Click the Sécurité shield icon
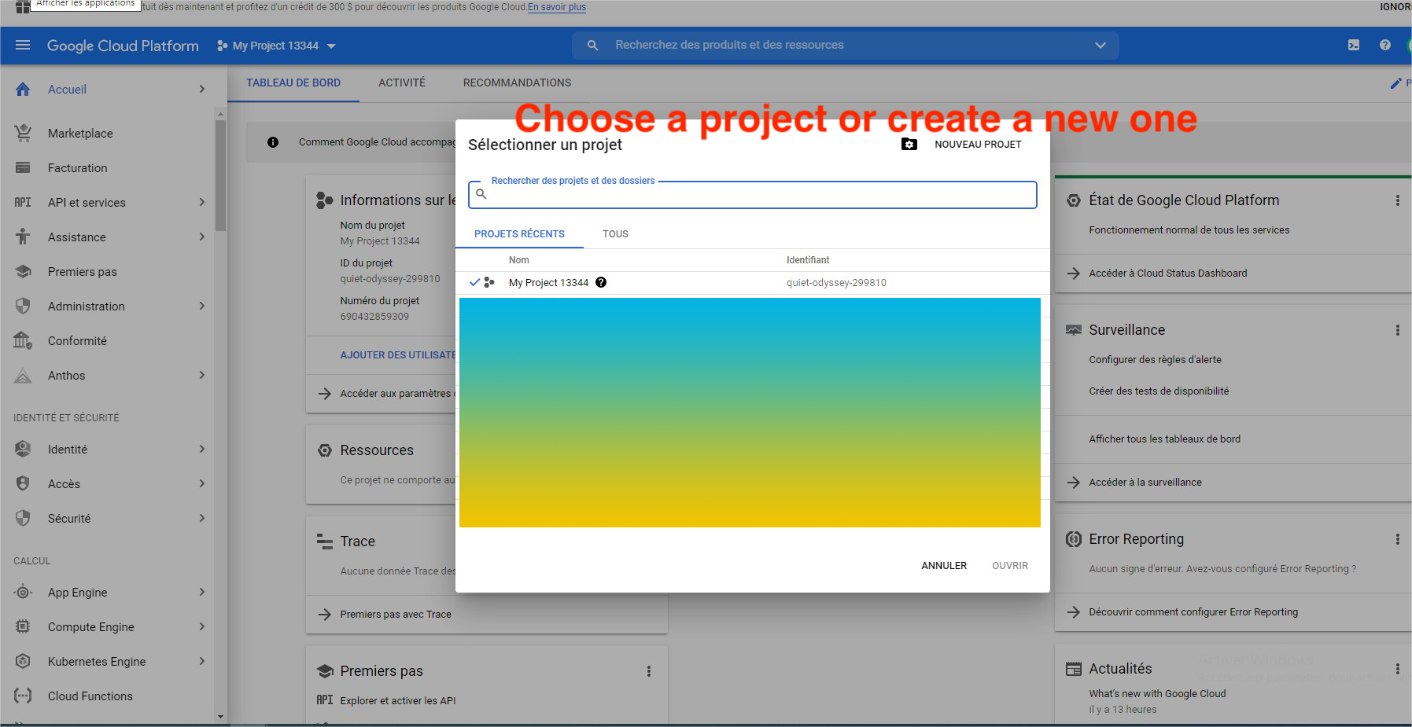The width and height of the screenshot is (1412, 727). pyautogui.click(x=23, y=519)
